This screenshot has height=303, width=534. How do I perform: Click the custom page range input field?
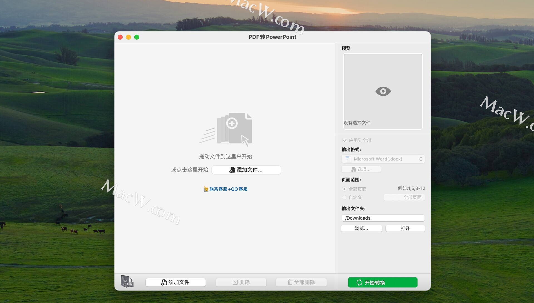[x=404, y=197]
